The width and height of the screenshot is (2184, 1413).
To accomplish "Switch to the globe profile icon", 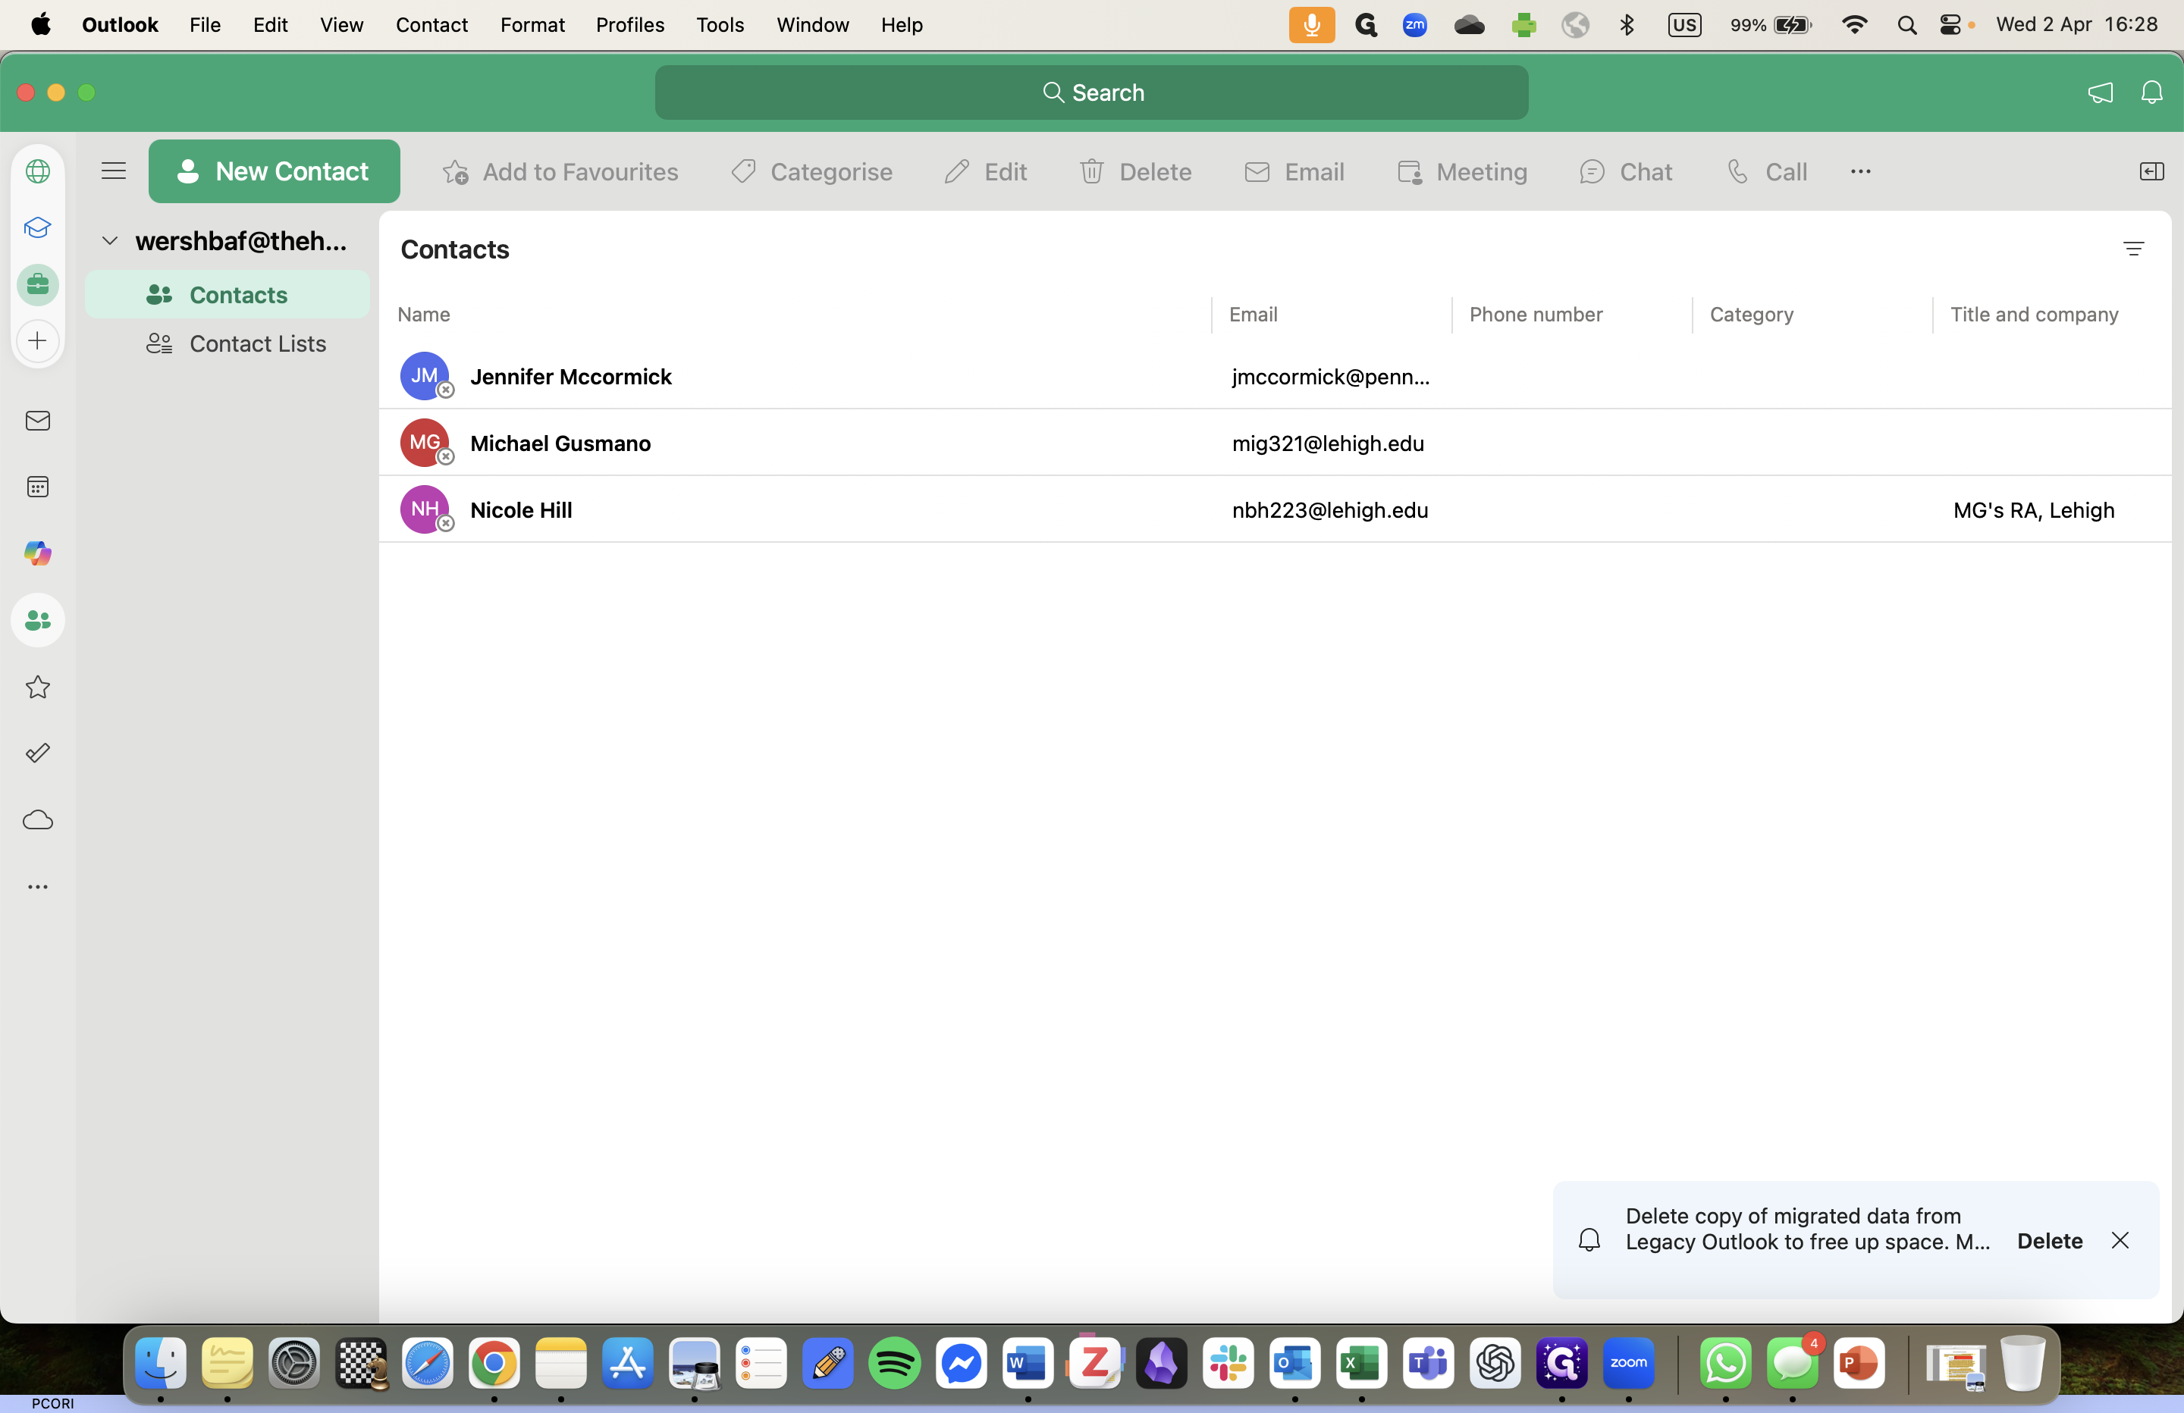I will click(38, 171).
